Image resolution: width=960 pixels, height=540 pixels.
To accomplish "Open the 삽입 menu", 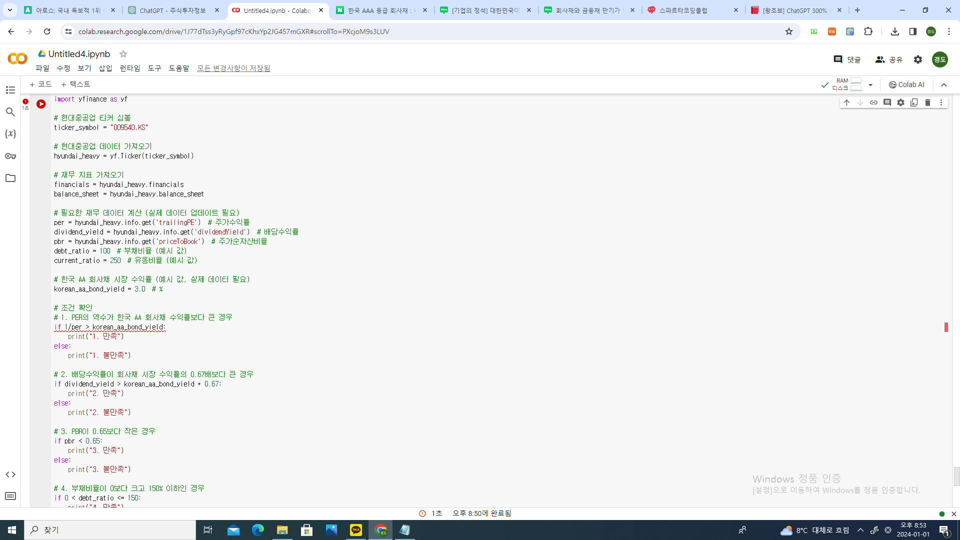I will point(105,68).
